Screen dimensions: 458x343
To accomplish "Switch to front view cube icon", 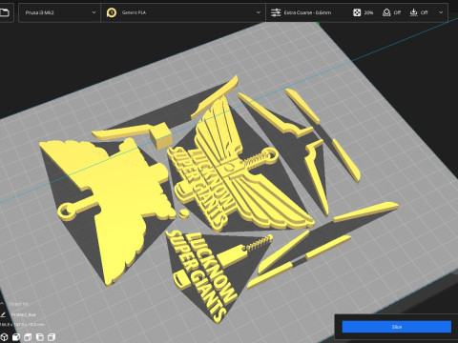I will click(16, 336).
